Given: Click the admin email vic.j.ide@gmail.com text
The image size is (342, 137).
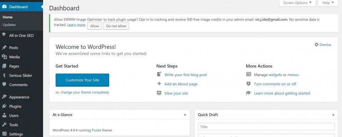Looking at the screenshot, I should [x=271, y=20].
